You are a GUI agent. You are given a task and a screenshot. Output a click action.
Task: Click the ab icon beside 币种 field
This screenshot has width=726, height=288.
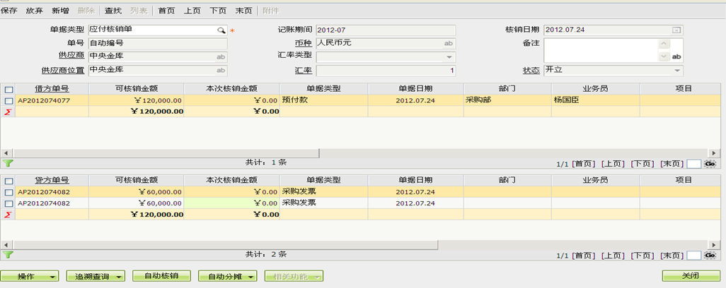[x=449, y=44]
